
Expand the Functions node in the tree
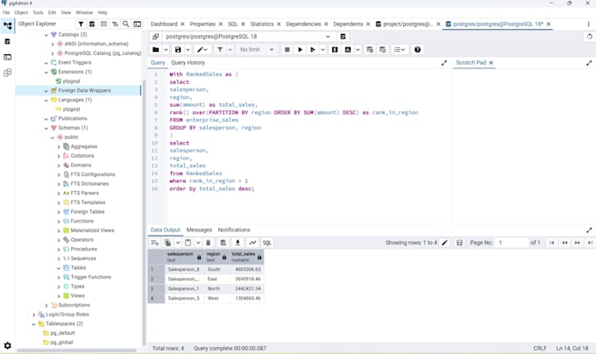pos(59,222)
